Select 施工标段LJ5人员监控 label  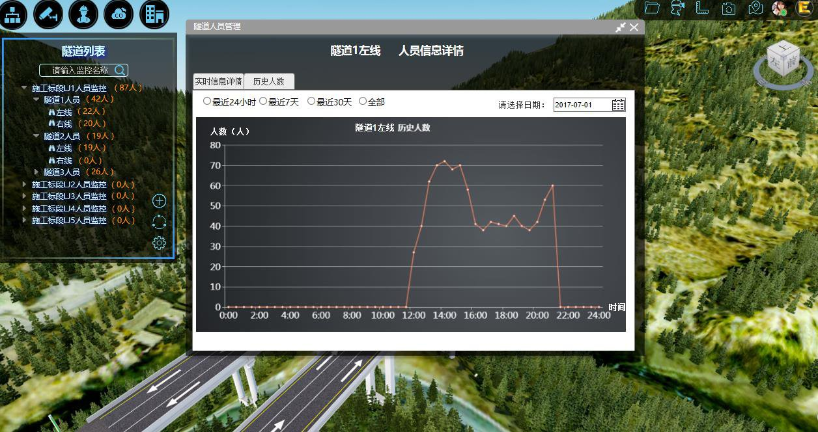[69, 221]
